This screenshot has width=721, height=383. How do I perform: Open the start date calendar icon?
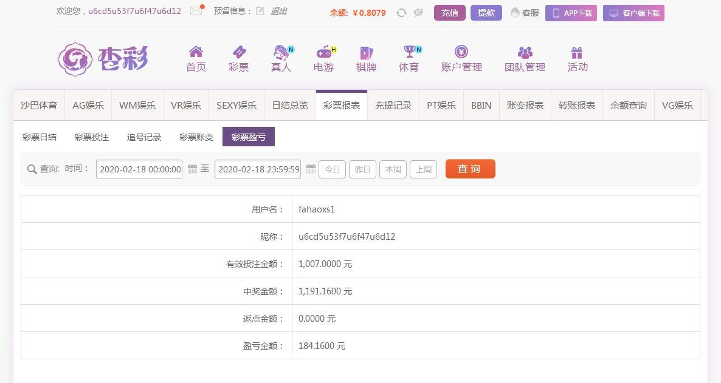192,169
